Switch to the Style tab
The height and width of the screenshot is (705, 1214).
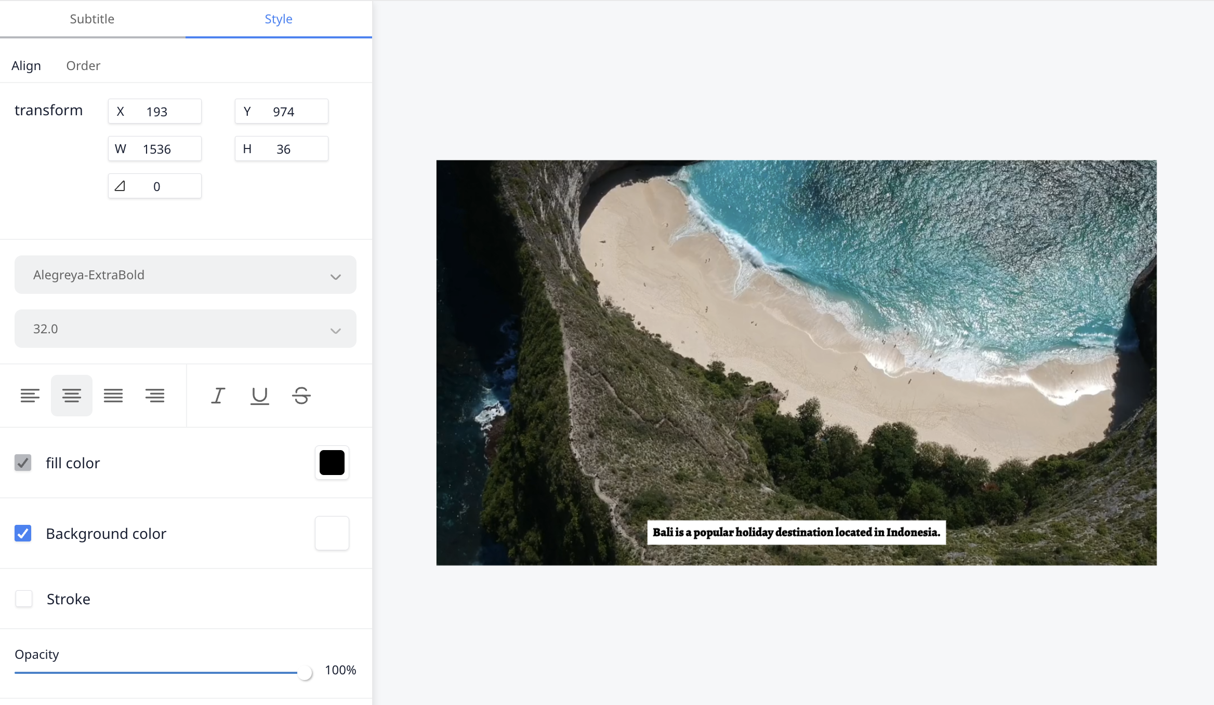[279, 19]
